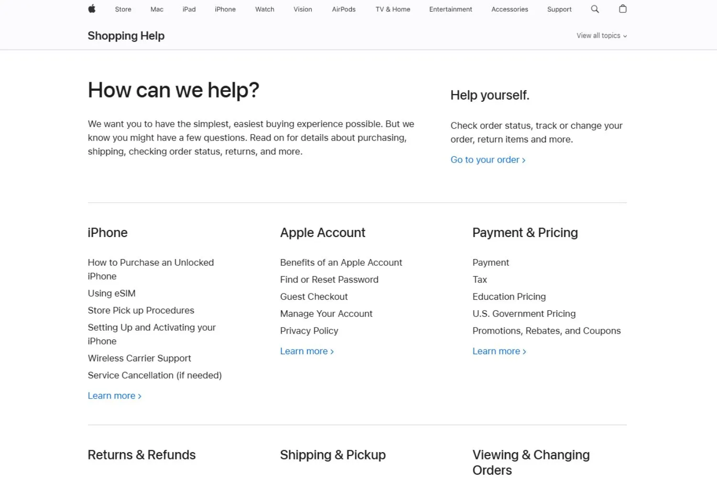Open the TV & Home menu item
This screenshot has height=478, width=717.
tap(392, 9)
